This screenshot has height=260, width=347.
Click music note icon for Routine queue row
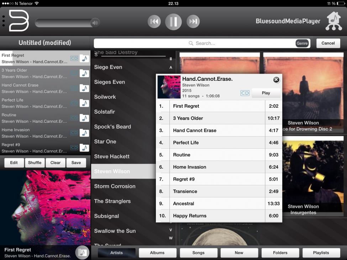tap(84, 118)
